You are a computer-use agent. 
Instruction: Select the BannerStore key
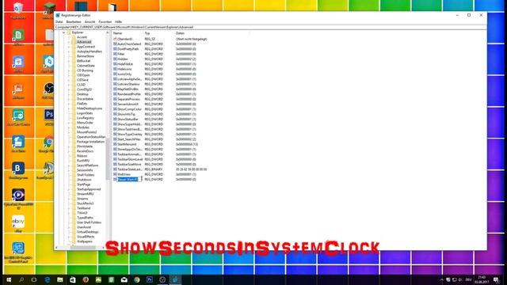tap(86, 56)
